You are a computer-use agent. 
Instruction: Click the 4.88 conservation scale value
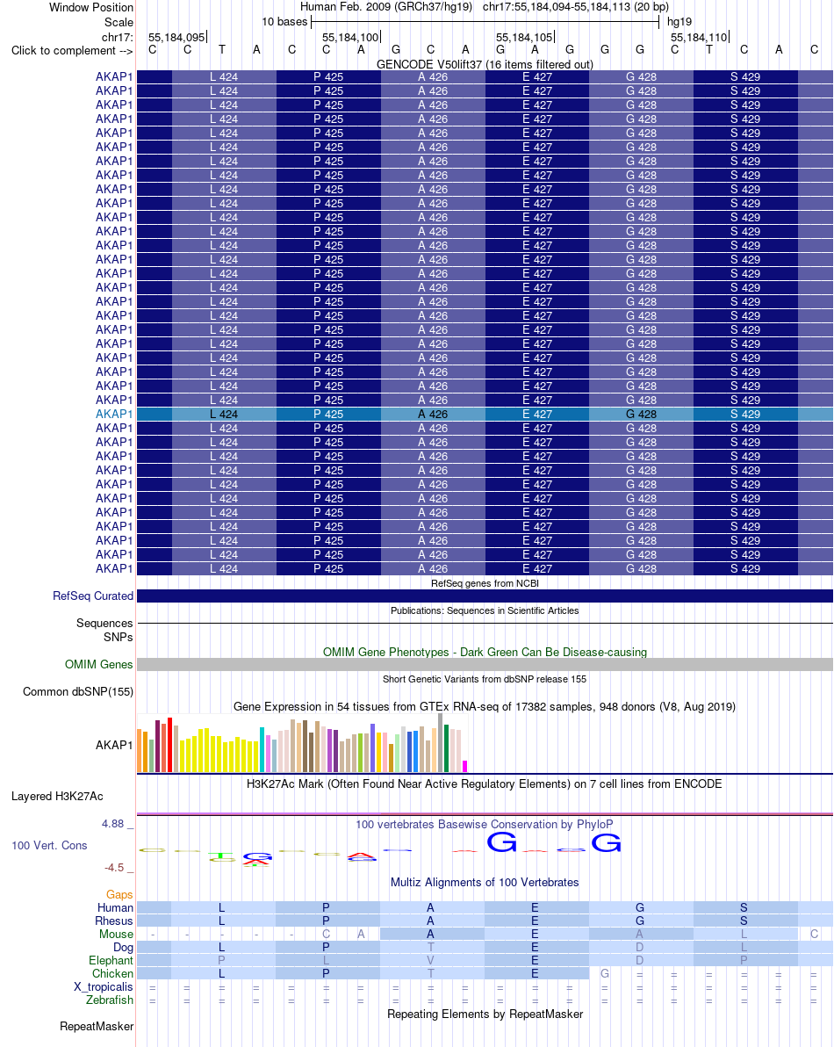pyautogui.click(x=112, y=823)
